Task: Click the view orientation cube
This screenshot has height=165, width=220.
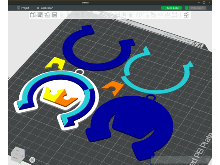Action: point(18,154)
